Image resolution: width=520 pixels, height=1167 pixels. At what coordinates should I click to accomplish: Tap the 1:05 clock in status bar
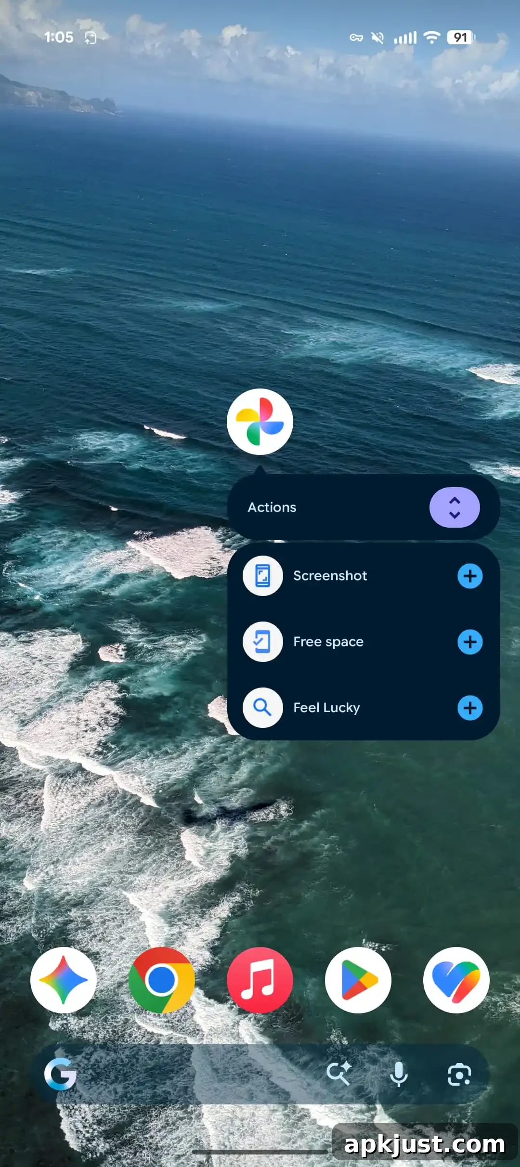click(59, 38)
